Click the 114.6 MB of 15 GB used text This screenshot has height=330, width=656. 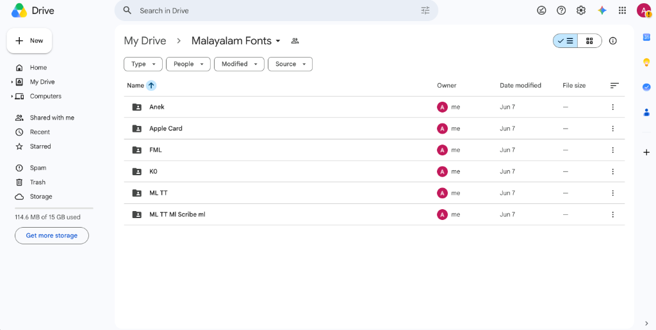47,217
